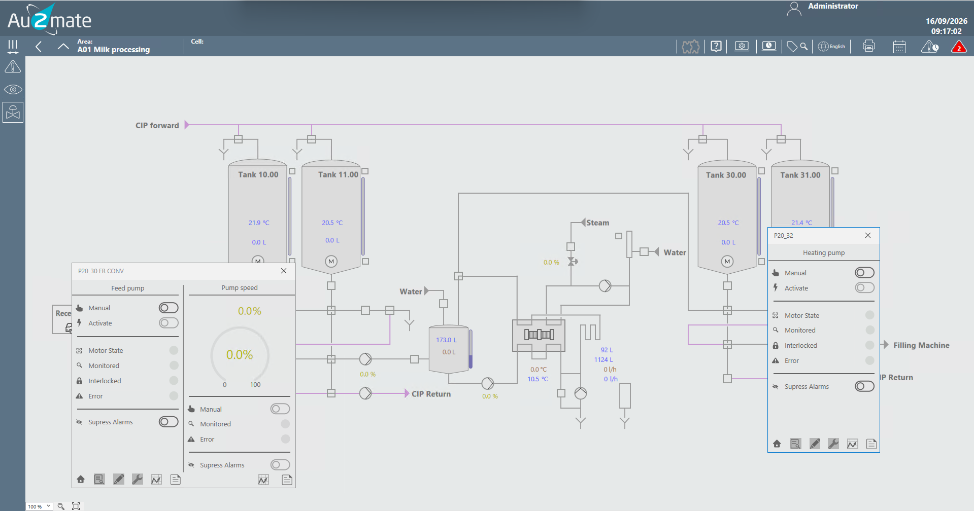Click the zoom magnifier icon at bottom

pyautogui.click(x=61, y=506)
